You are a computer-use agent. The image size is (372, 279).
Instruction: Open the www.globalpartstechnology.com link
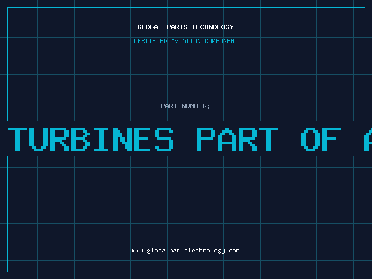pyautogui.click(x=186, y=251)
